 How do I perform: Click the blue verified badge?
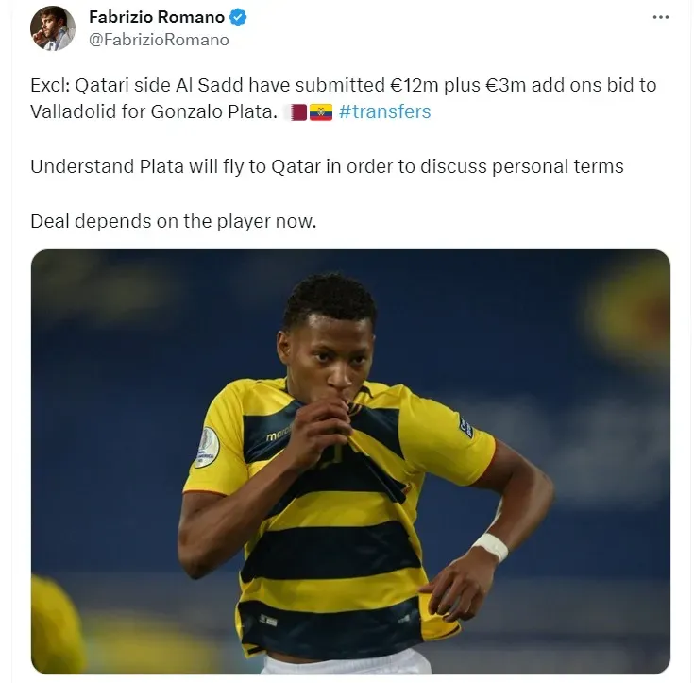238,17
